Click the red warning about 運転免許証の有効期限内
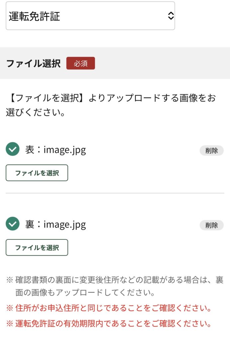The height and width of the screenshot is (341, 230). point(114,323)
